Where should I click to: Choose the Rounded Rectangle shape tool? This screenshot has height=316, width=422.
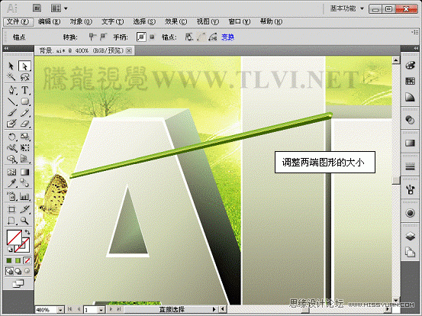tap(24, 102)
